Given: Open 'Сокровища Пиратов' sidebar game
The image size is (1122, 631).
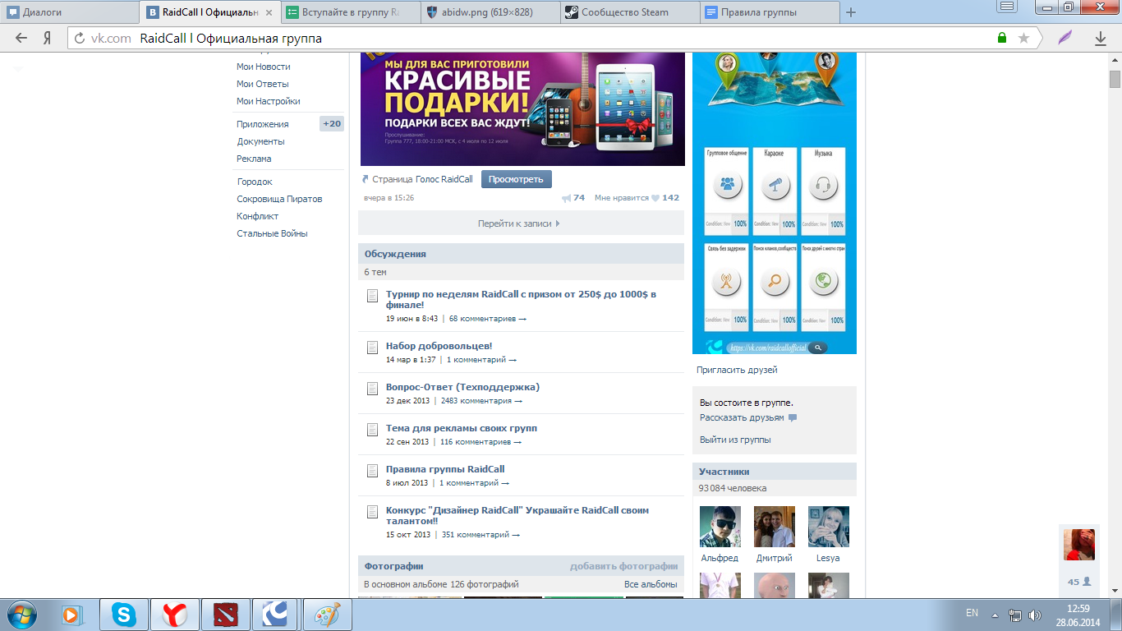Looking at the screenshot, I should (x=279, y=199).
